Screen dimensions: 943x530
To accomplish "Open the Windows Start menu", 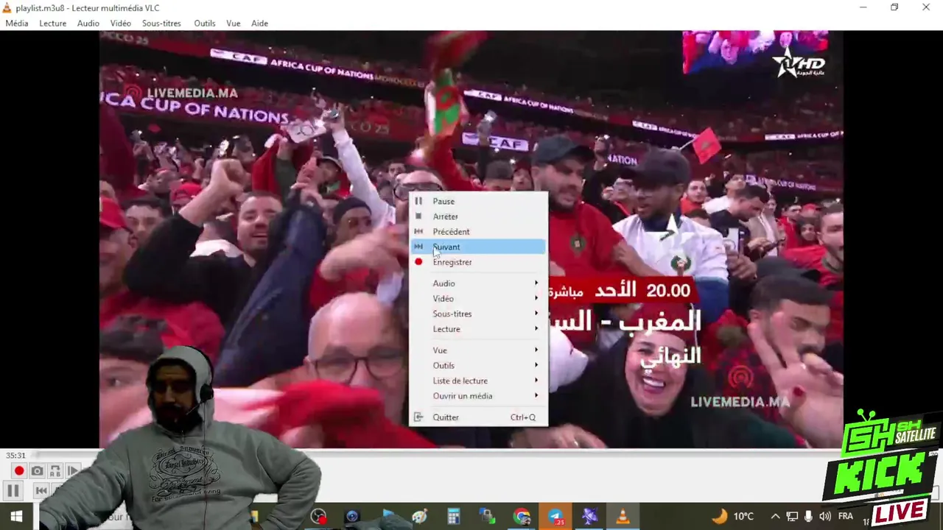I will (x=16, y=517).
